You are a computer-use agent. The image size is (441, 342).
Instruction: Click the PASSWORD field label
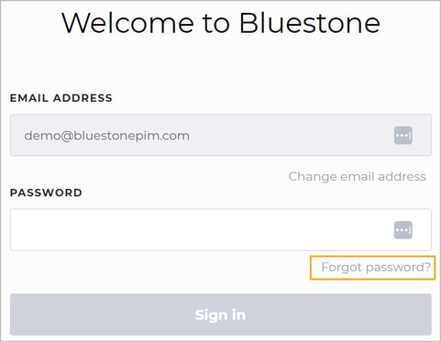pyautogui.click(x=46, y=193)
